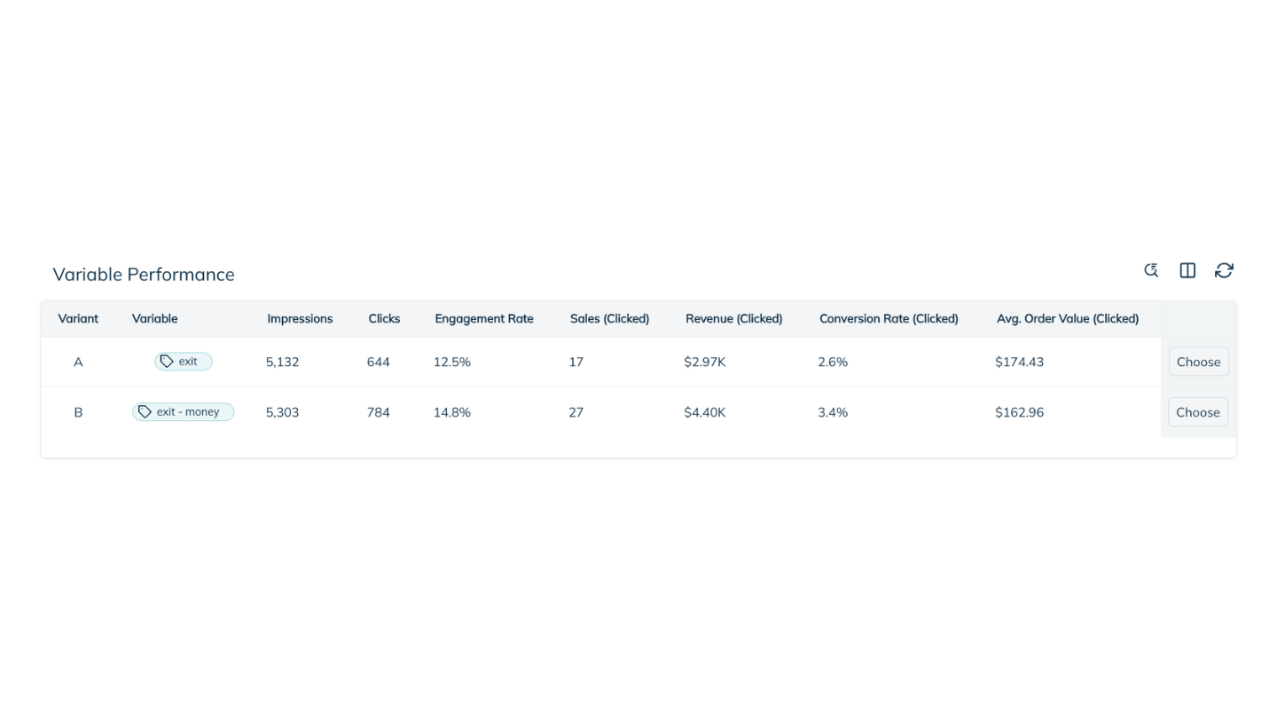Open the column layout icon
Viewport: 1277px width, 718px height.
click(1187, 270)
